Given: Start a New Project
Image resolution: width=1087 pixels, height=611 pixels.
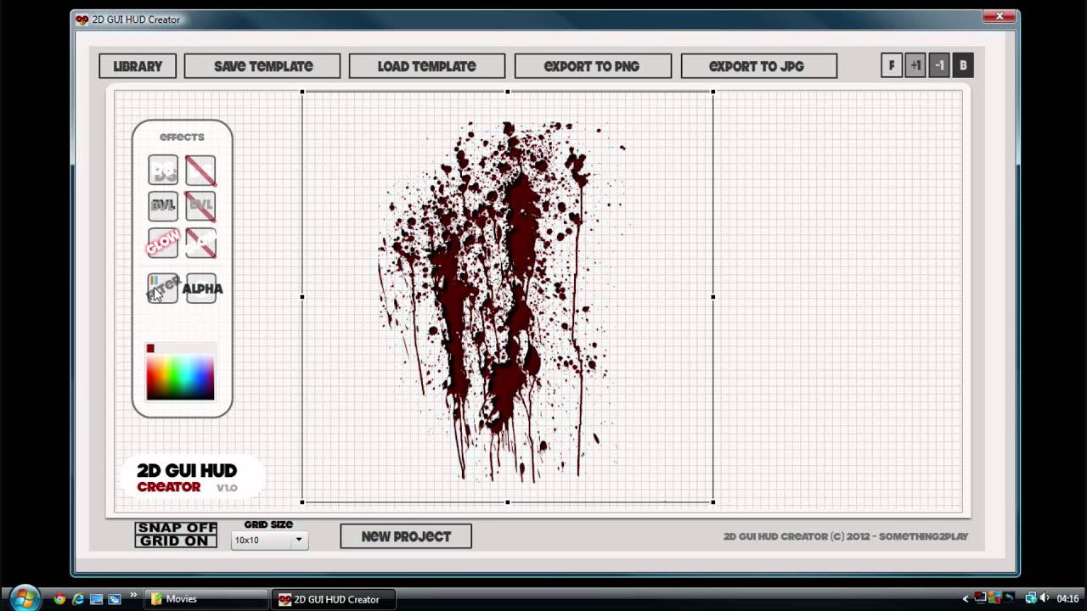Looking at the screenshot, I should click(406, 536).
